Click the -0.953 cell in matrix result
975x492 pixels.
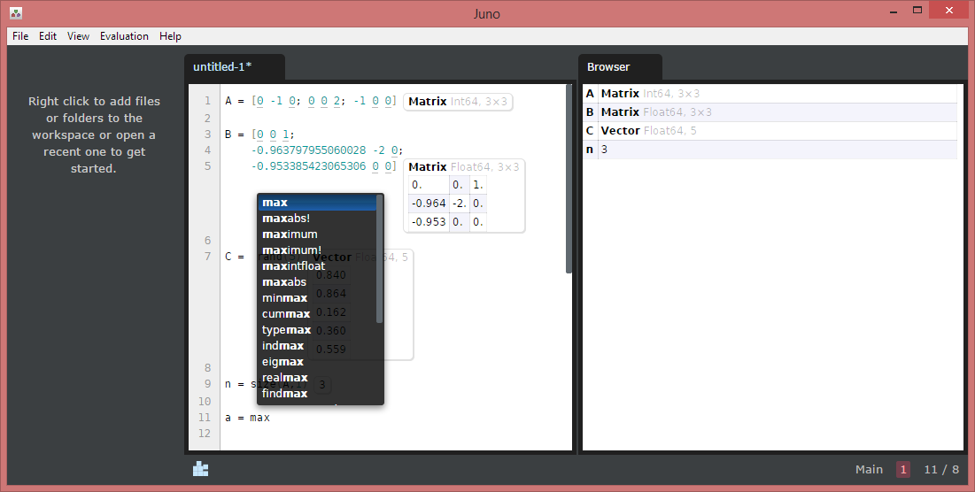(x=429, y=222)
